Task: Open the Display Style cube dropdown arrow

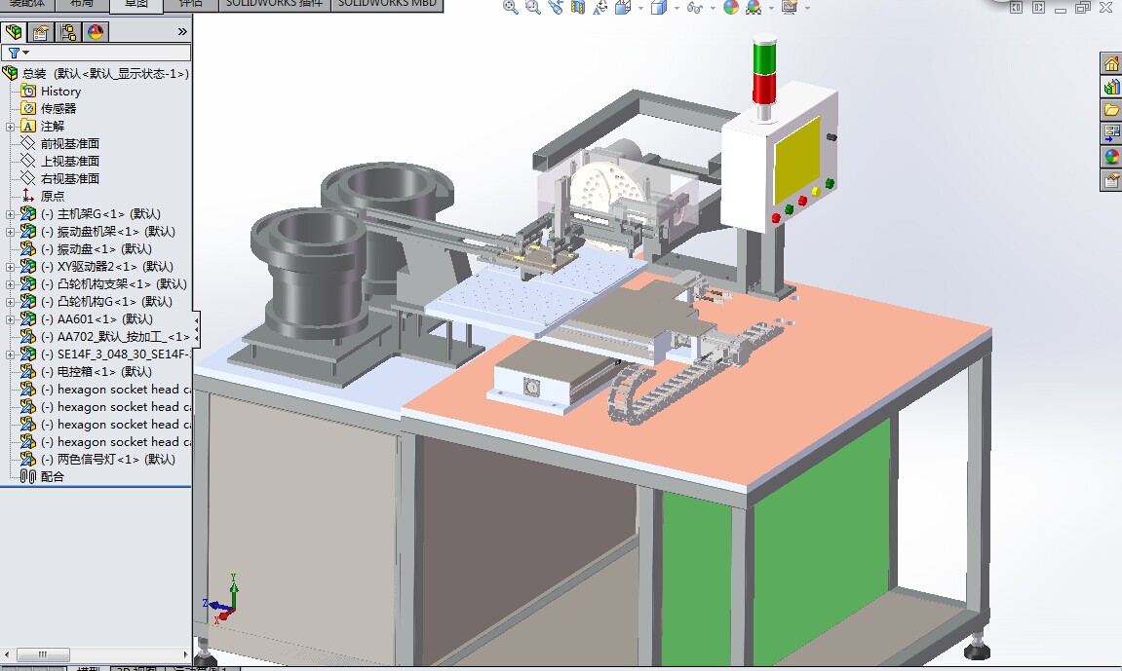Action: (676, 9)
